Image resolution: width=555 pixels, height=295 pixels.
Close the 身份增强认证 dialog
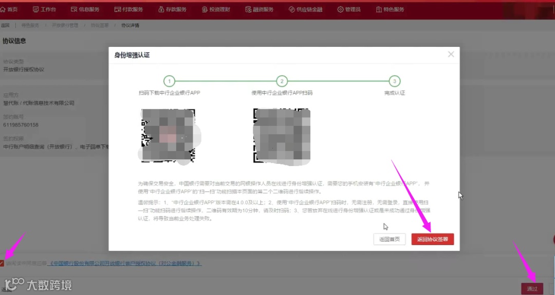(451, 54)
